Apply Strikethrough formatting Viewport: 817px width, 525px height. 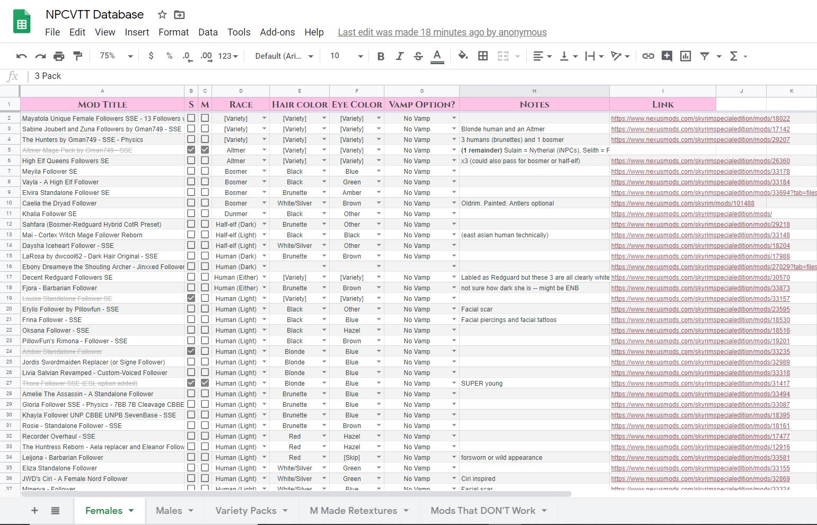point(418,56)
